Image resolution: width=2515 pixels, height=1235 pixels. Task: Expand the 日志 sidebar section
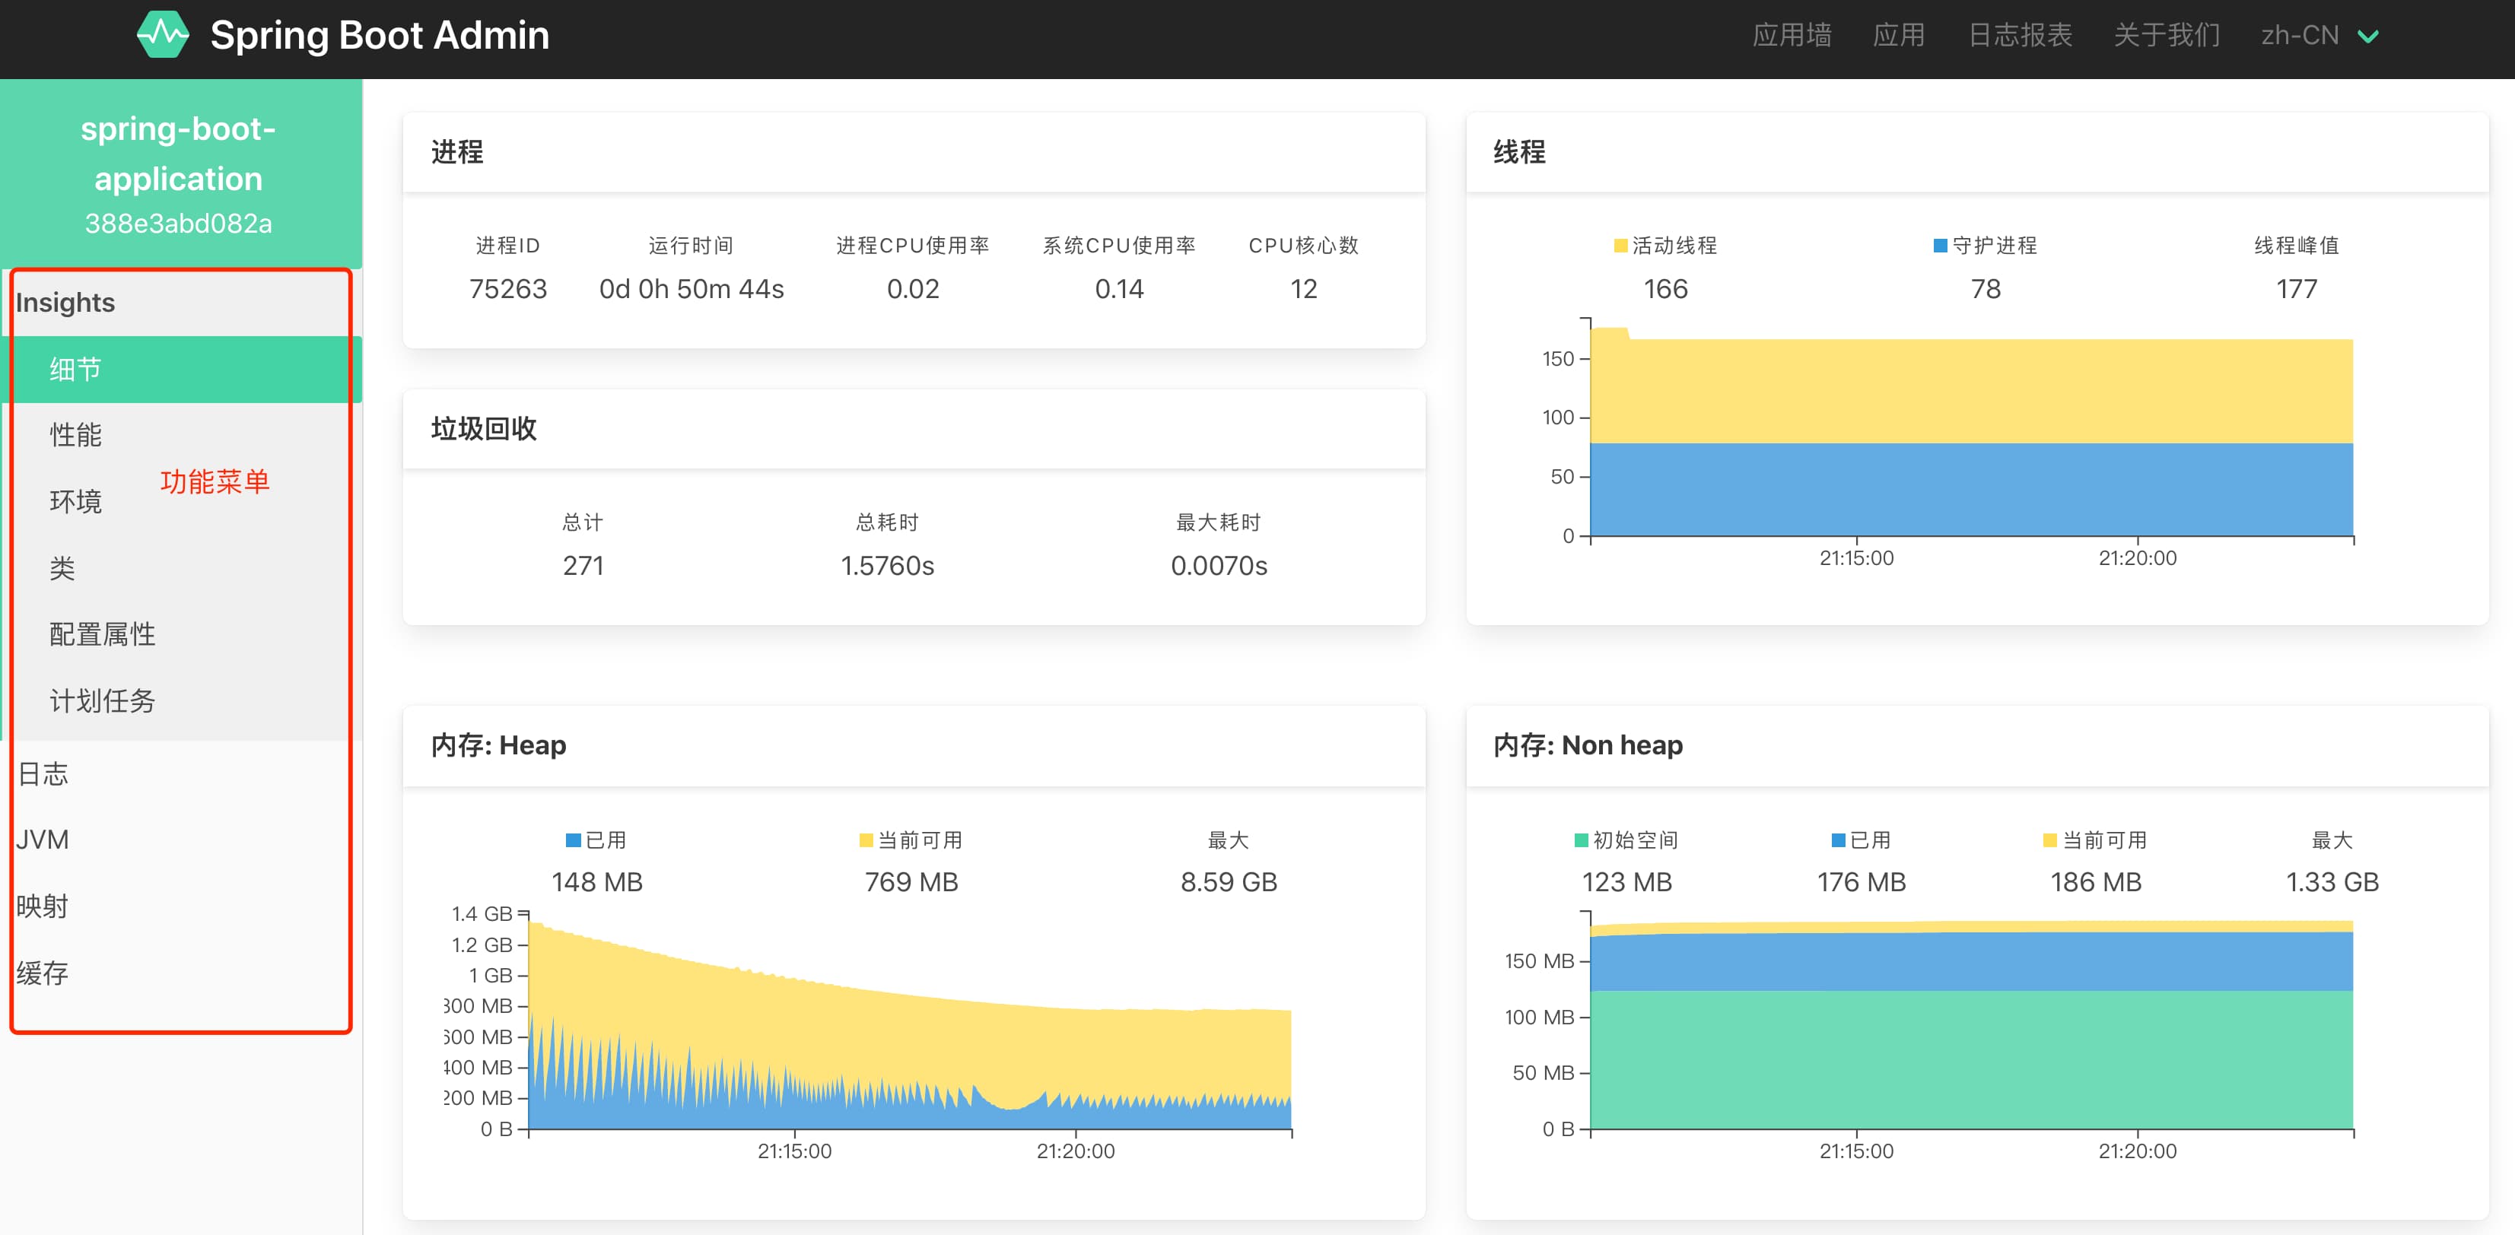[43, 774]
